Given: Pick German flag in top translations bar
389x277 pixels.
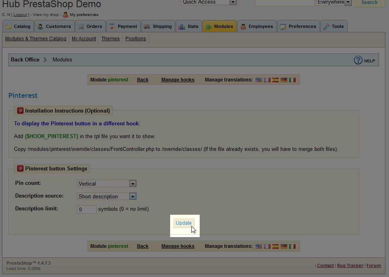Looking at the screenshot, I should 284,80.
